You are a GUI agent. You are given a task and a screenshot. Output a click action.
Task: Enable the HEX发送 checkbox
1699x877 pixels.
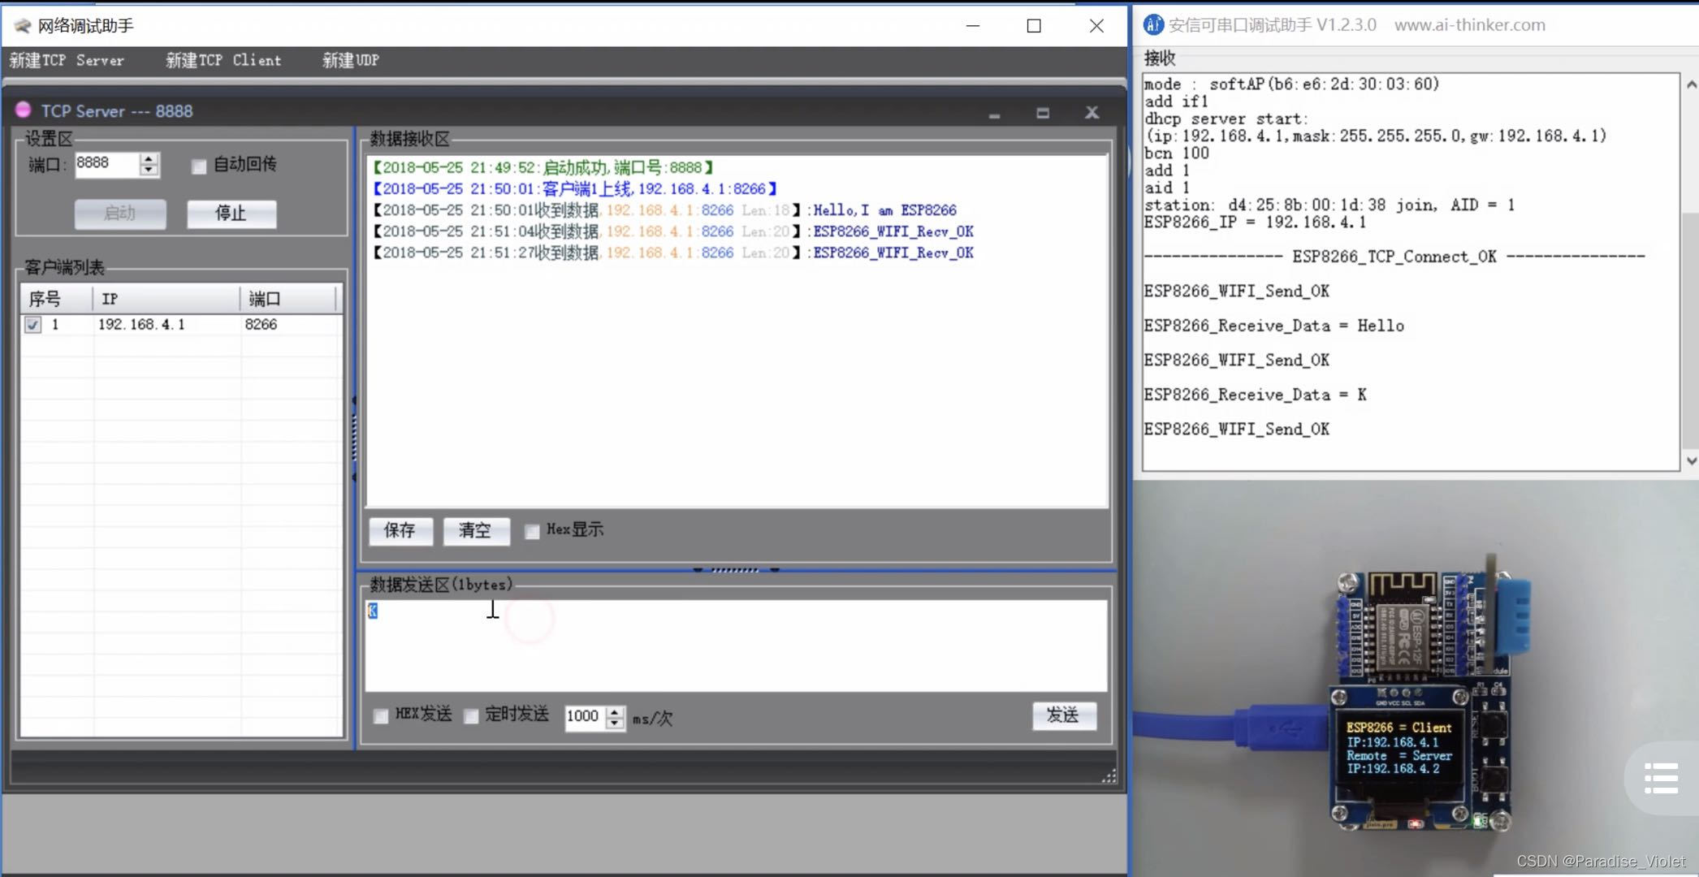tap(380, 716)
